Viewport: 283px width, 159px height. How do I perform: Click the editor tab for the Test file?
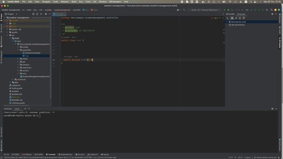point(59,14)
